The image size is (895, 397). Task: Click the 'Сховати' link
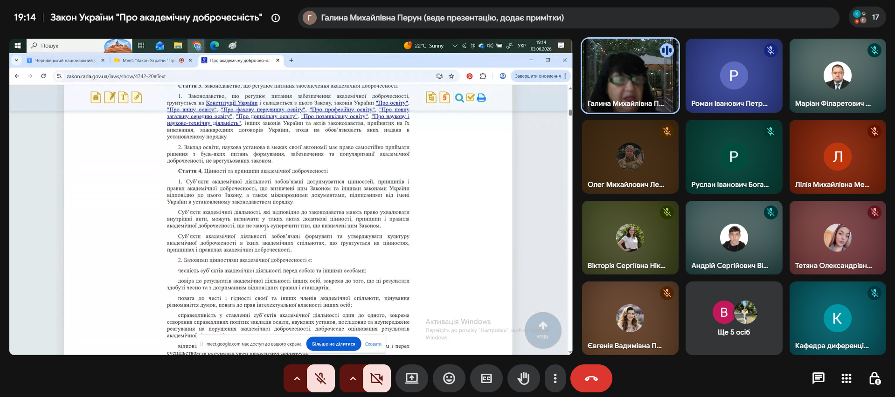[x=373, y=344]
